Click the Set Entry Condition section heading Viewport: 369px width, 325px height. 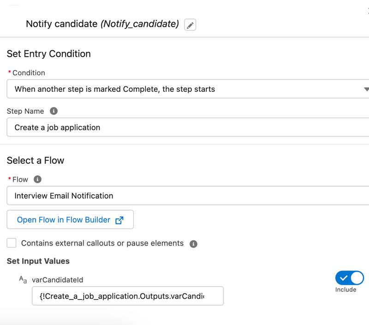point(48,54)
